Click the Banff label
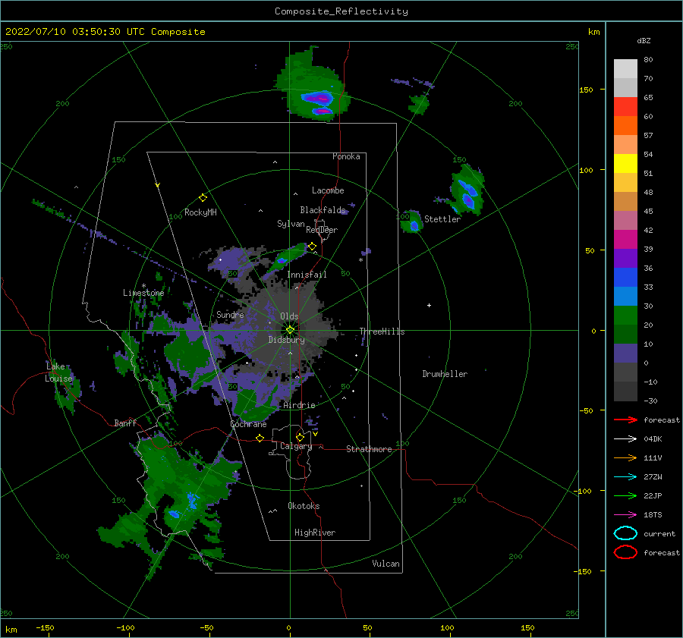 tap(125, 423)
